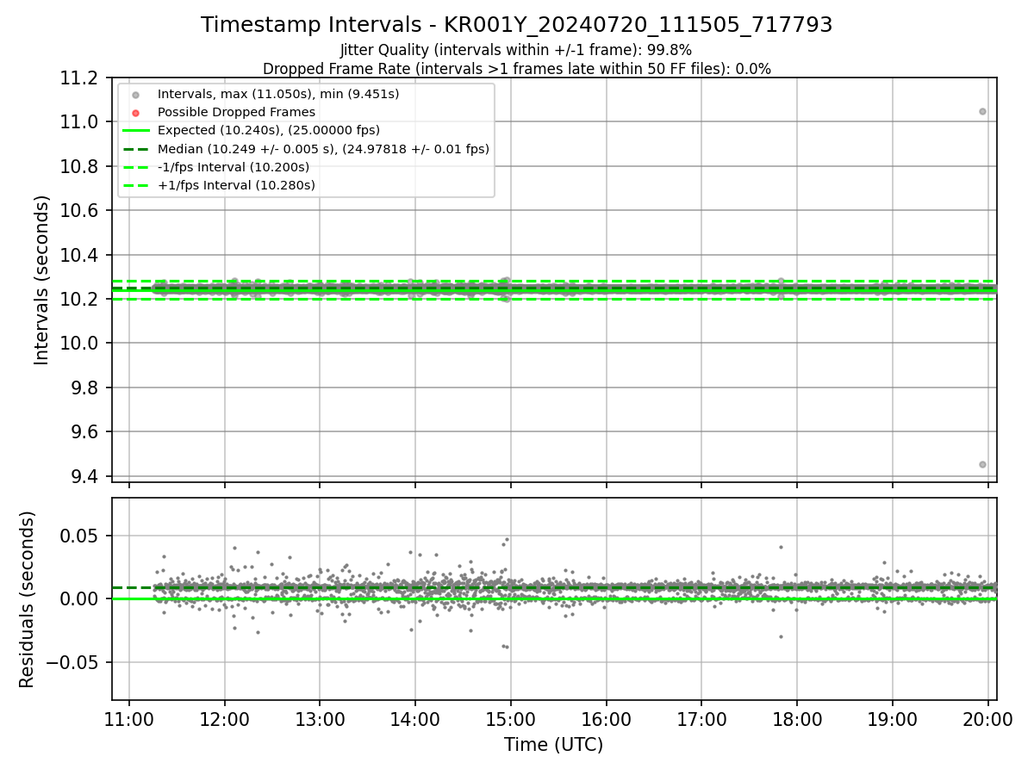Click the '12:00' x-axis tick label
This screenshot has height=775, width=1034.
click(225, 719)
